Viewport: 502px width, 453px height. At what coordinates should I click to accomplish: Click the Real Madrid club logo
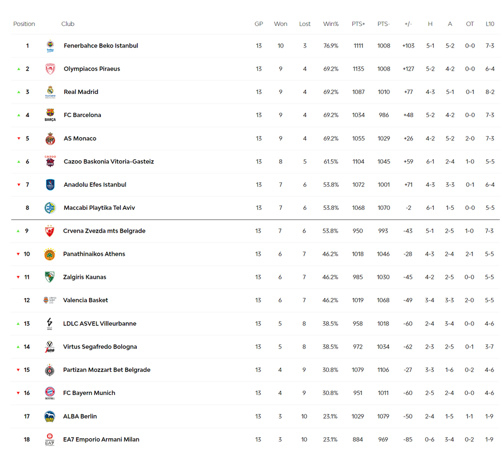coord(50,92)
